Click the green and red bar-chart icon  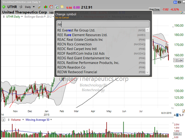pos(45,7)
